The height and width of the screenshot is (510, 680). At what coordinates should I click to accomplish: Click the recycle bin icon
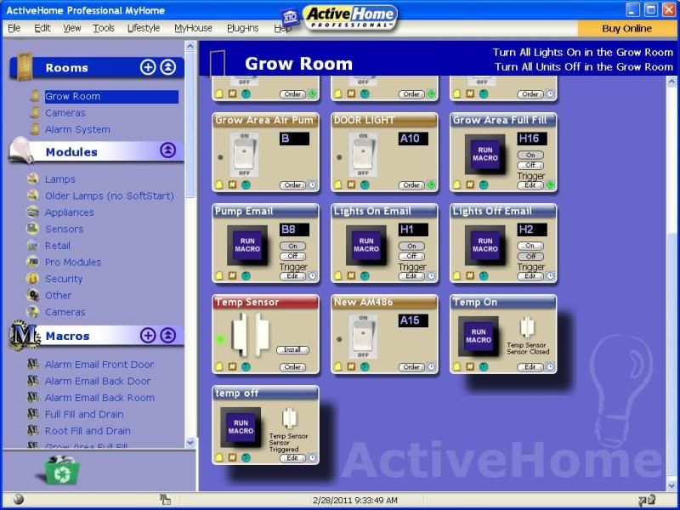[x=62, y=470]
